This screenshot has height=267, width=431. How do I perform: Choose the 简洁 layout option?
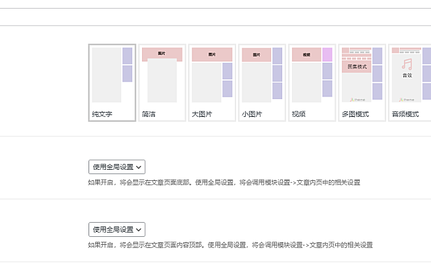162,83
